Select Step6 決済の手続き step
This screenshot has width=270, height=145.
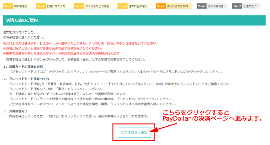click(213, 6)
